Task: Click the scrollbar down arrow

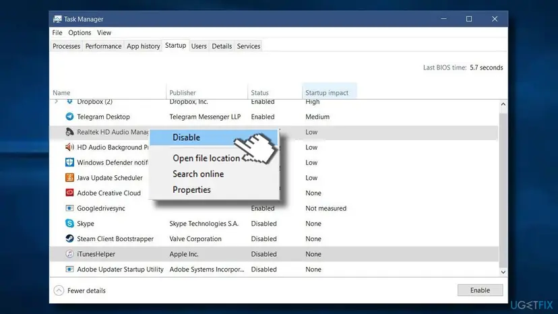Action: coord(503,272)
